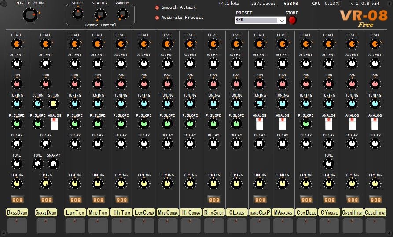The width and height of the screenshot is (393, 237).
Task: Click the 808 display on CowBell channel
Action: 306,199
